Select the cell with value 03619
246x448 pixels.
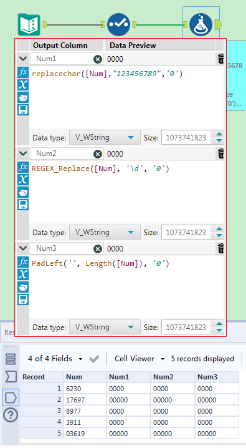tap(85, 434)
